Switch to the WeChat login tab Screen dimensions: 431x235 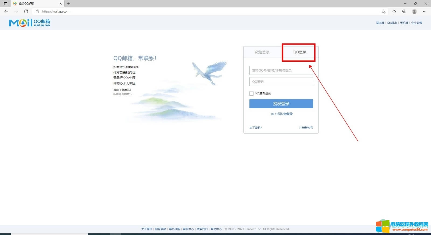262,52
